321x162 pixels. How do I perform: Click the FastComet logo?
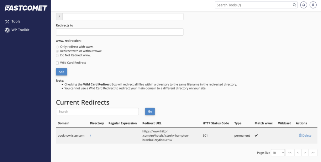pyautogui.click(x=26, y=8)
